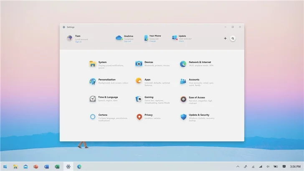
Task: Click the 'Cortana' title text
Action: pos(103,115)
